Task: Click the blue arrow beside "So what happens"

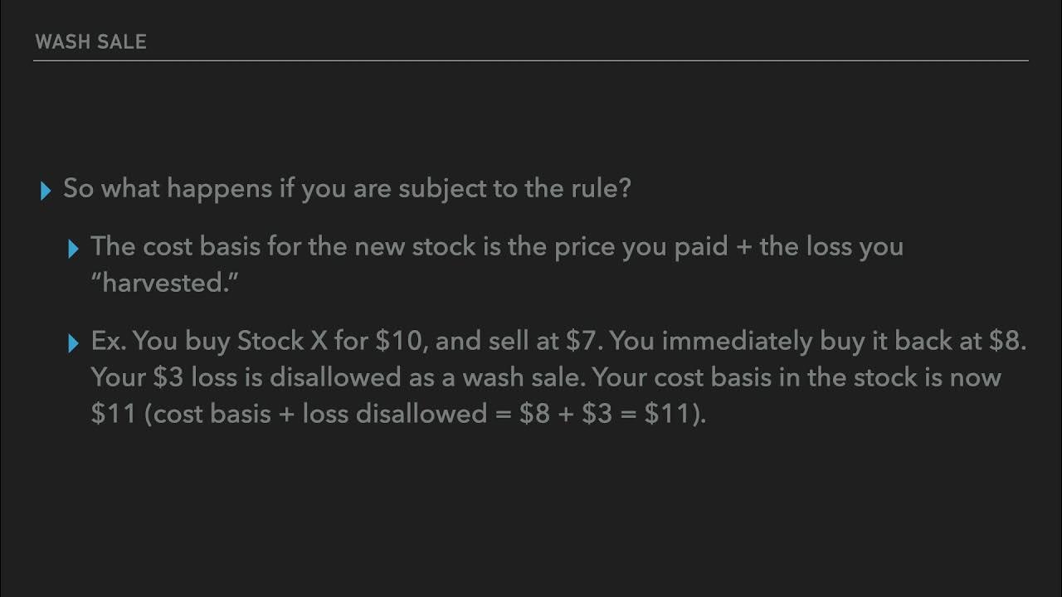Action: pos(46,191)
